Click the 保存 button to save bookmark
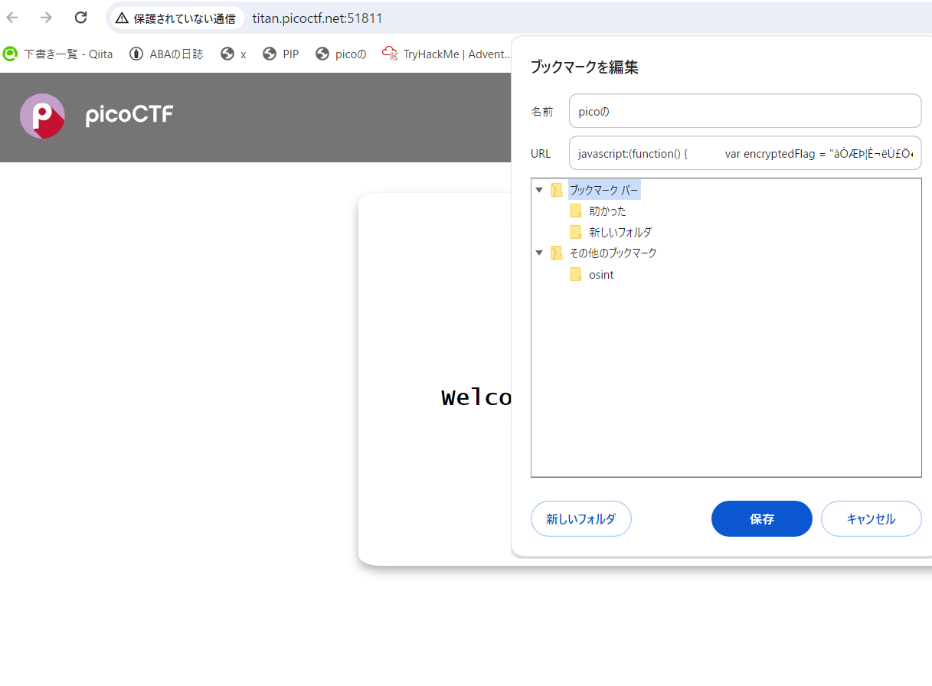The height and width of the screenshot is (686, 932). [760, 518]
